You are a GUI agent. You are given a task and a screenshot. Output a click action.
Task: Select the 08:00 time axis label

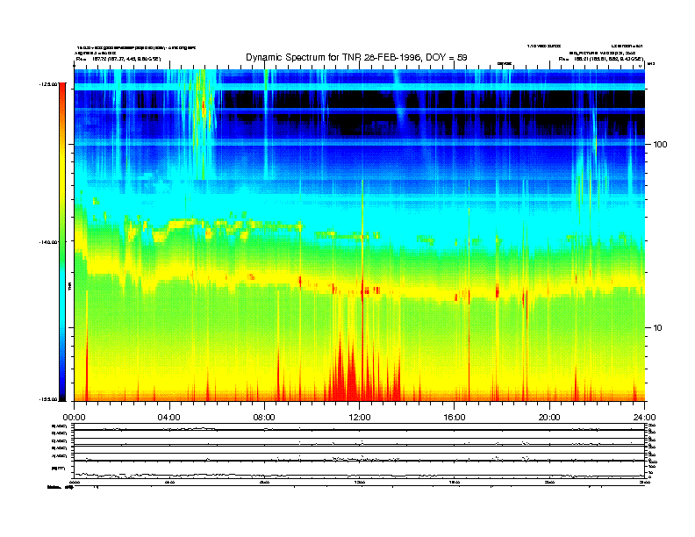point(264,418)
